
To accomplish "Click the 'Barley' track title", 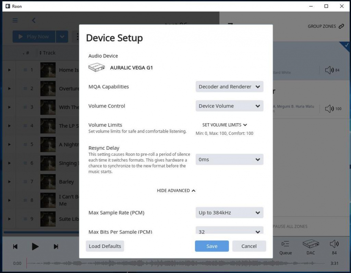I will pos(66,182).
